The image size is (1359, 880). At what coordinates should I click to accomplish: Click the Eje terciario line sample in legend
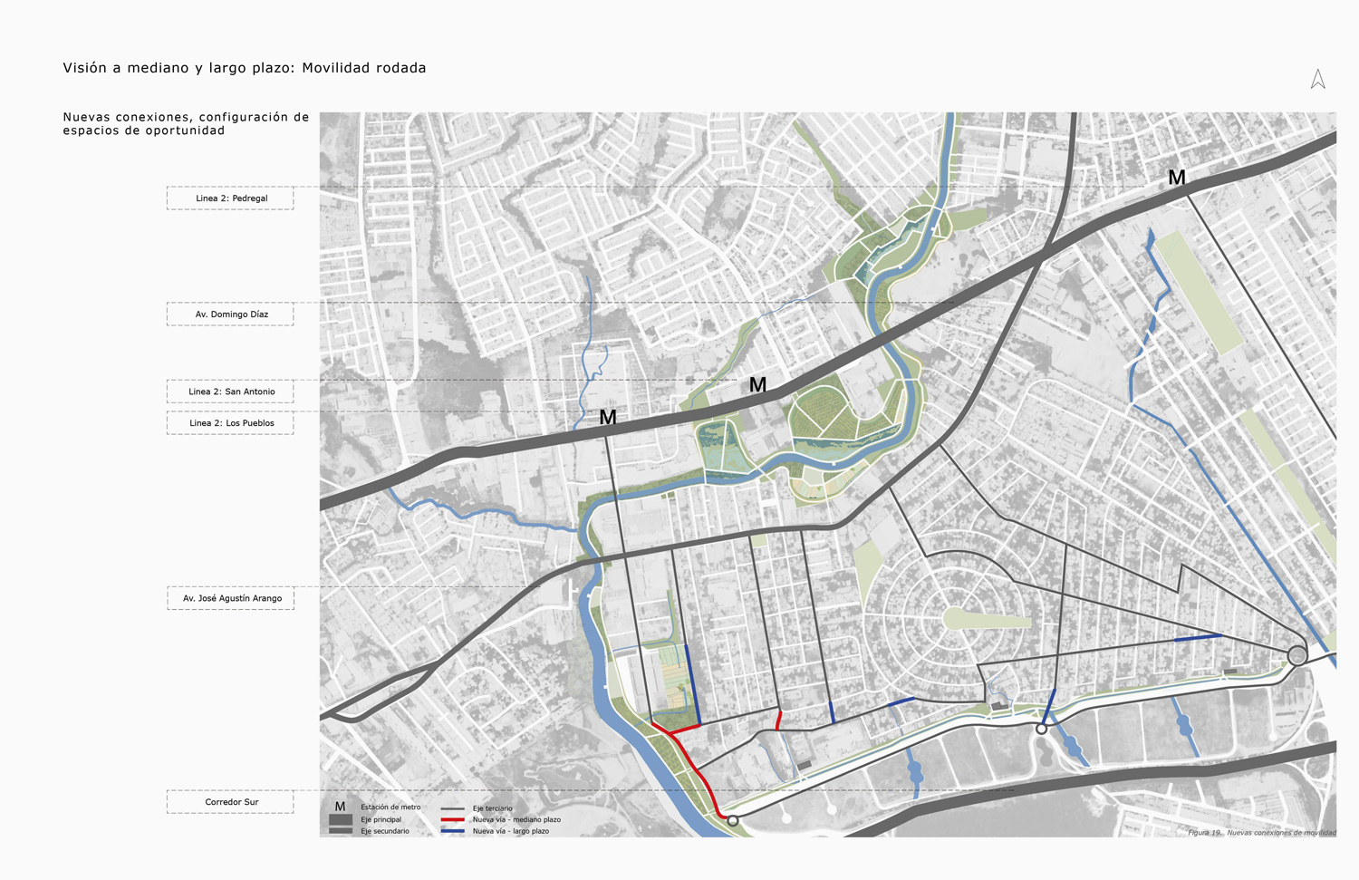coord(452,808)
